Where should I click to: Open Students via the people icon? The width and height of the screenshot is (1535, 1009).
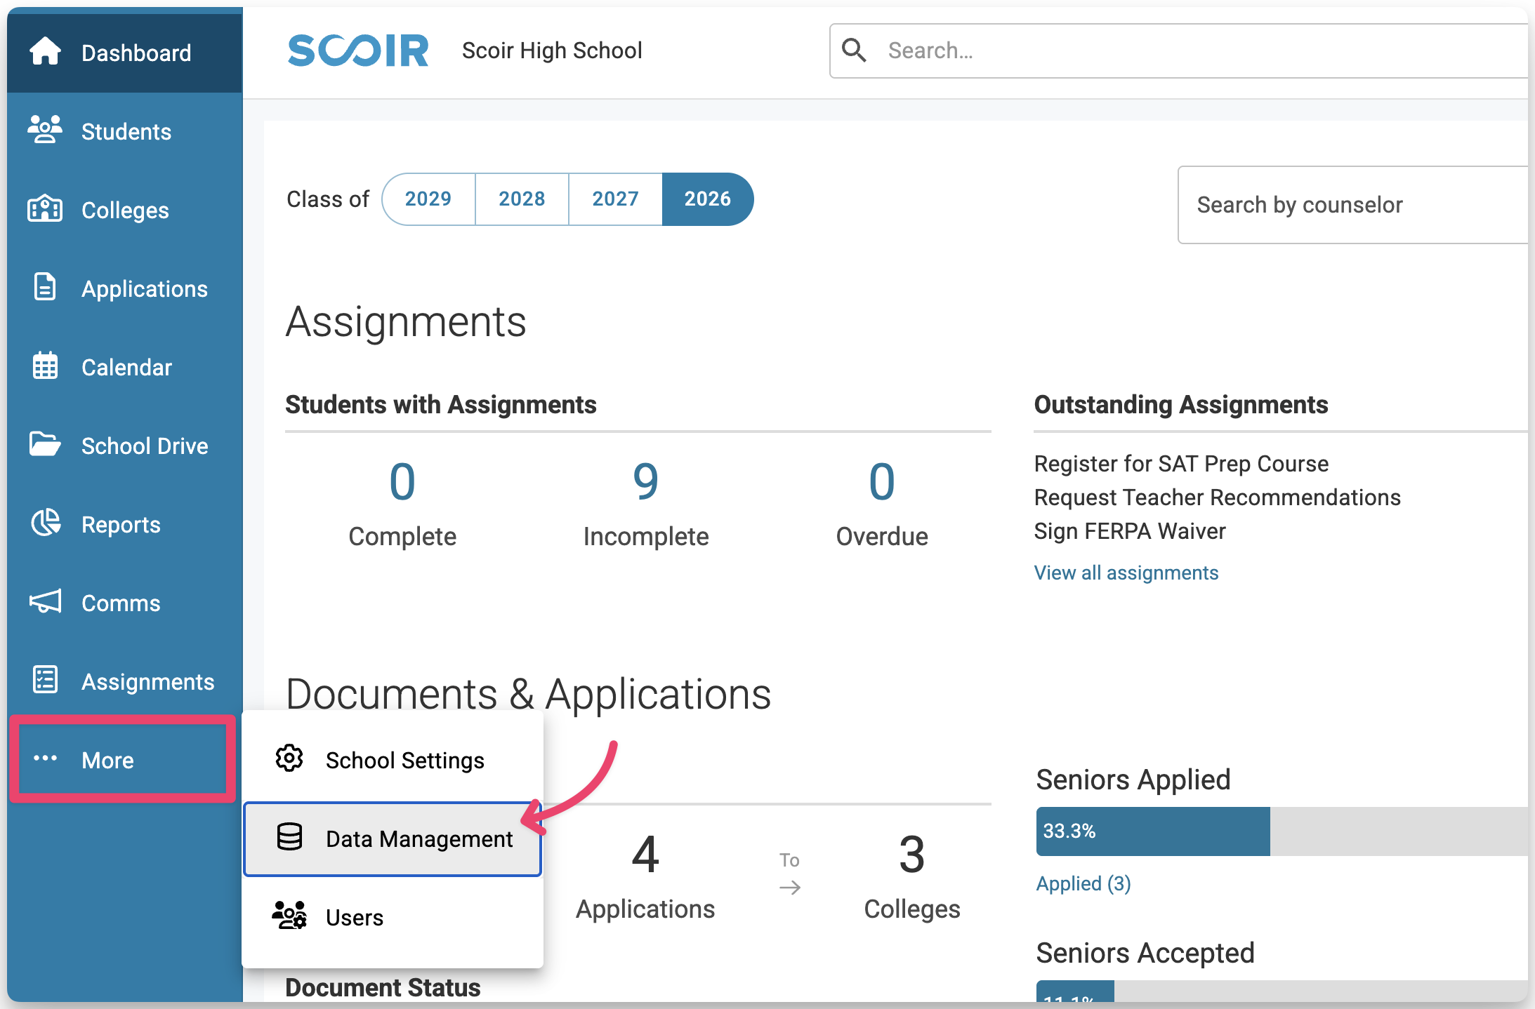pyautogui.click(x=45, y=131)
